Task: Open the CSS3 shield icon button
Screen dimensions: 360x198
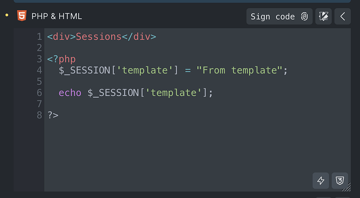Action: pyautogui.click(x=340, y=181)
